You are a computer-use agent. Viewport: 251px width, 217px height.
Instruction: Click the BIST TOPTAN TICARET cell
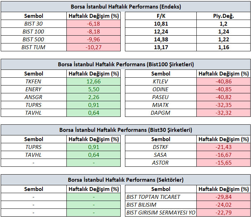(x=161, y=197)
